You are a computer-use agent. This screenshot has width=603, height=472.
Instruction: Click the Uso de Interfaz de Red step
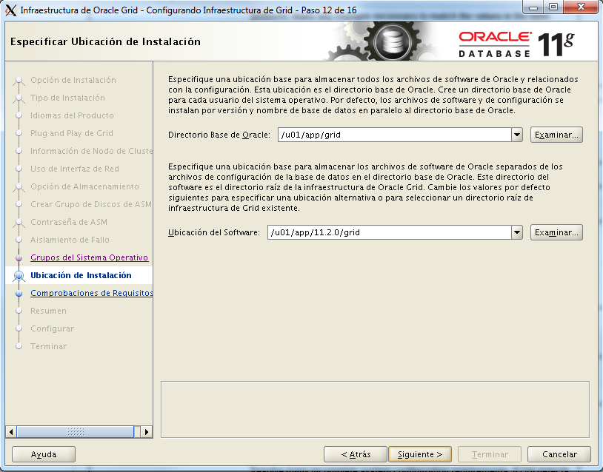coord(75,169)
